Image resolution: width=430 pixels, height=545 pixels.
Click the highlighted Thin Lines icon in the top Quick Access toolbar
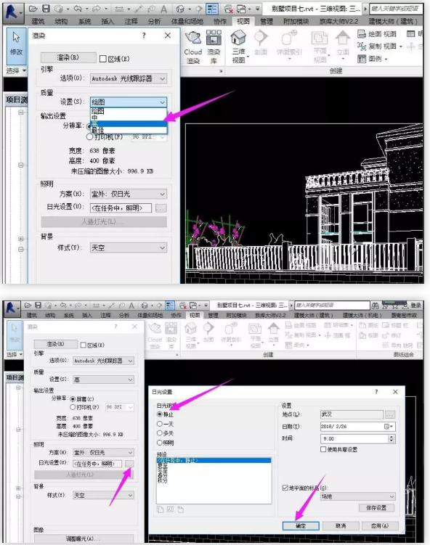pyautogui.click(x=212, y=9)
